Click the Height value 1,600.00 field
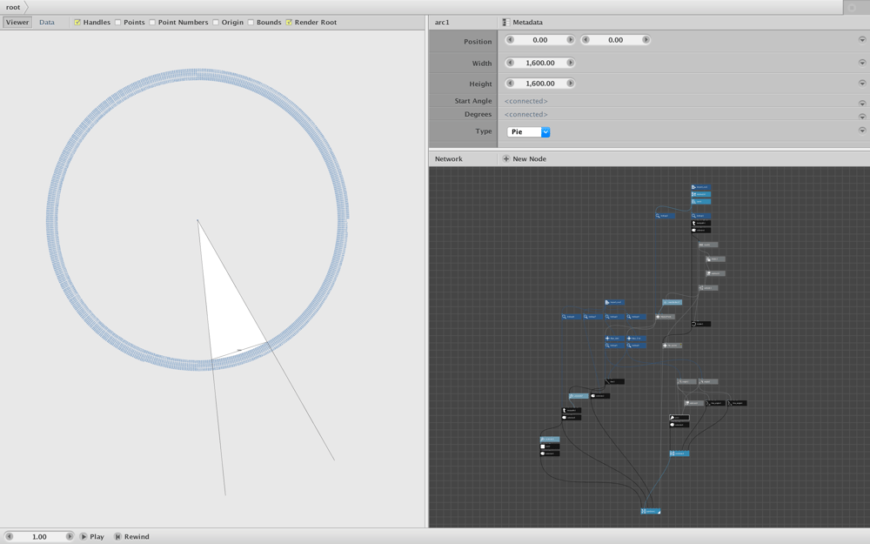870x544 pixels. (540, 84)
